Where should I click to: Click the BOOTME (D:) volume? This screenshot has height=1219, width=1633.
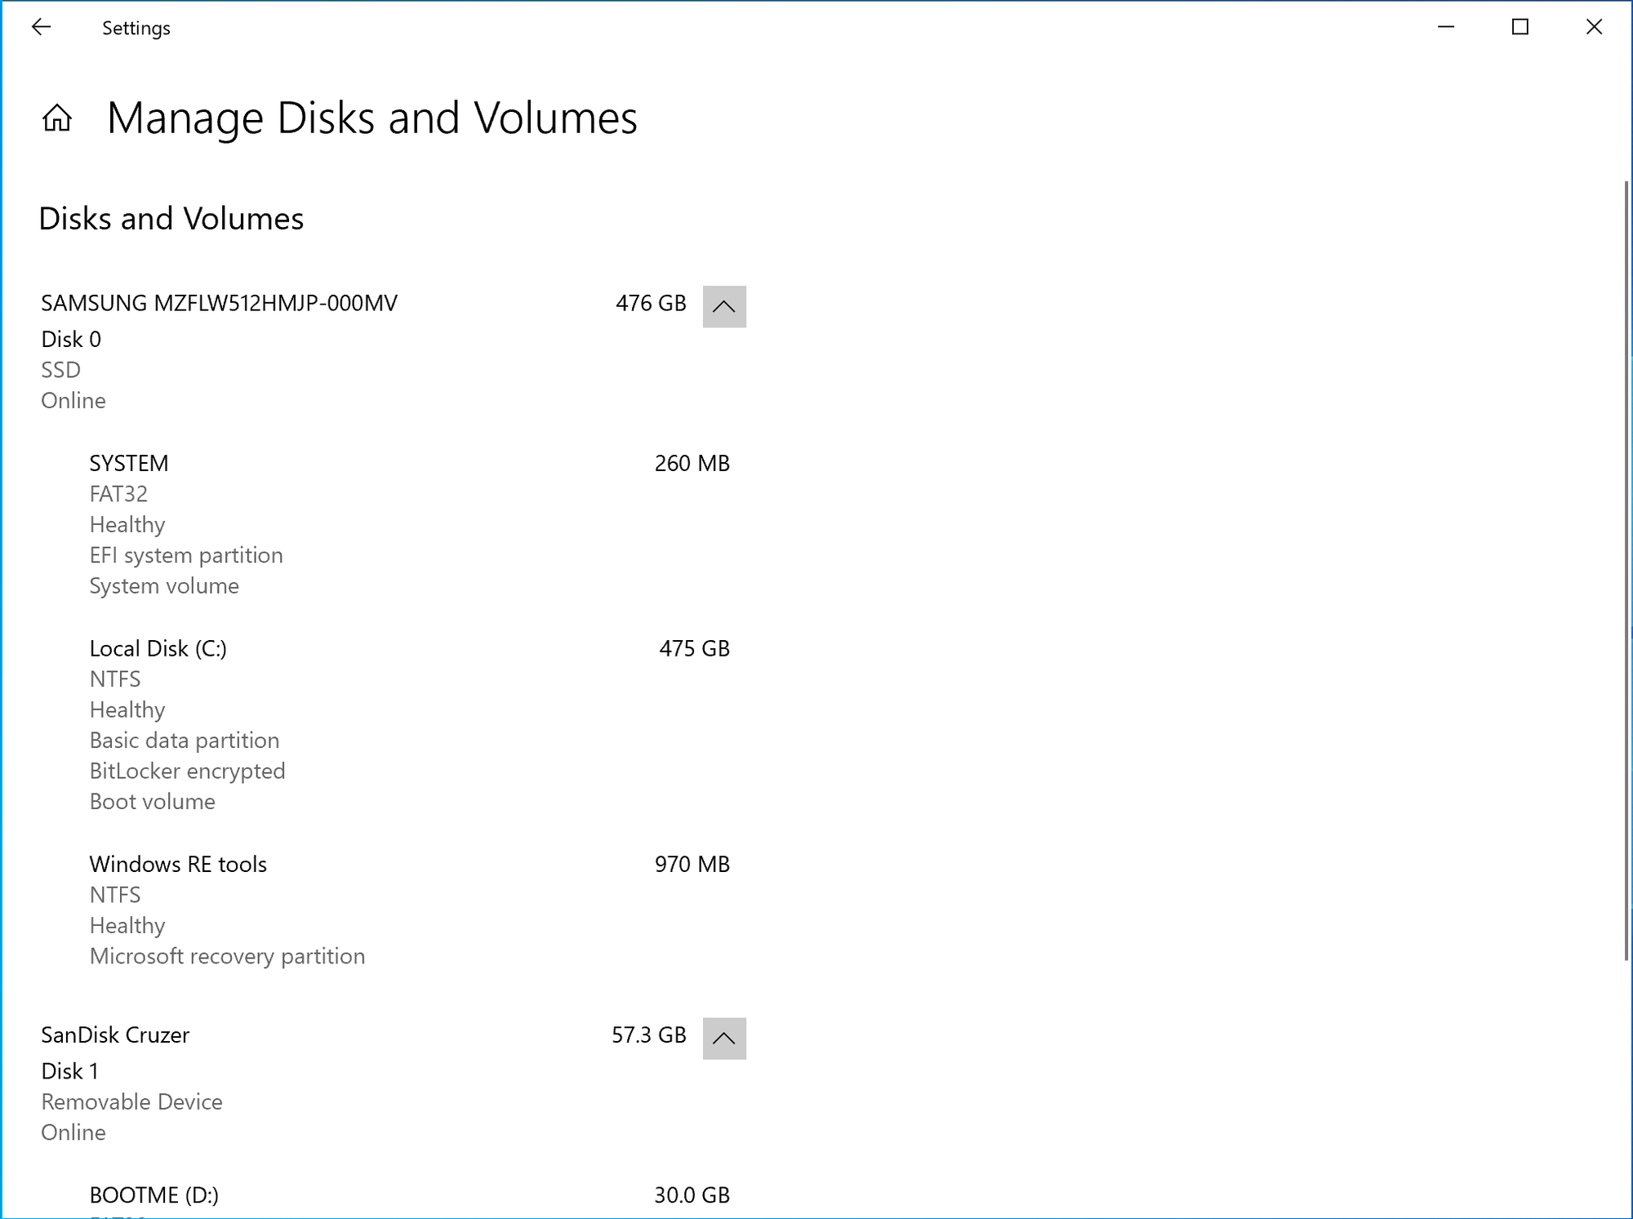(154, 1195)
